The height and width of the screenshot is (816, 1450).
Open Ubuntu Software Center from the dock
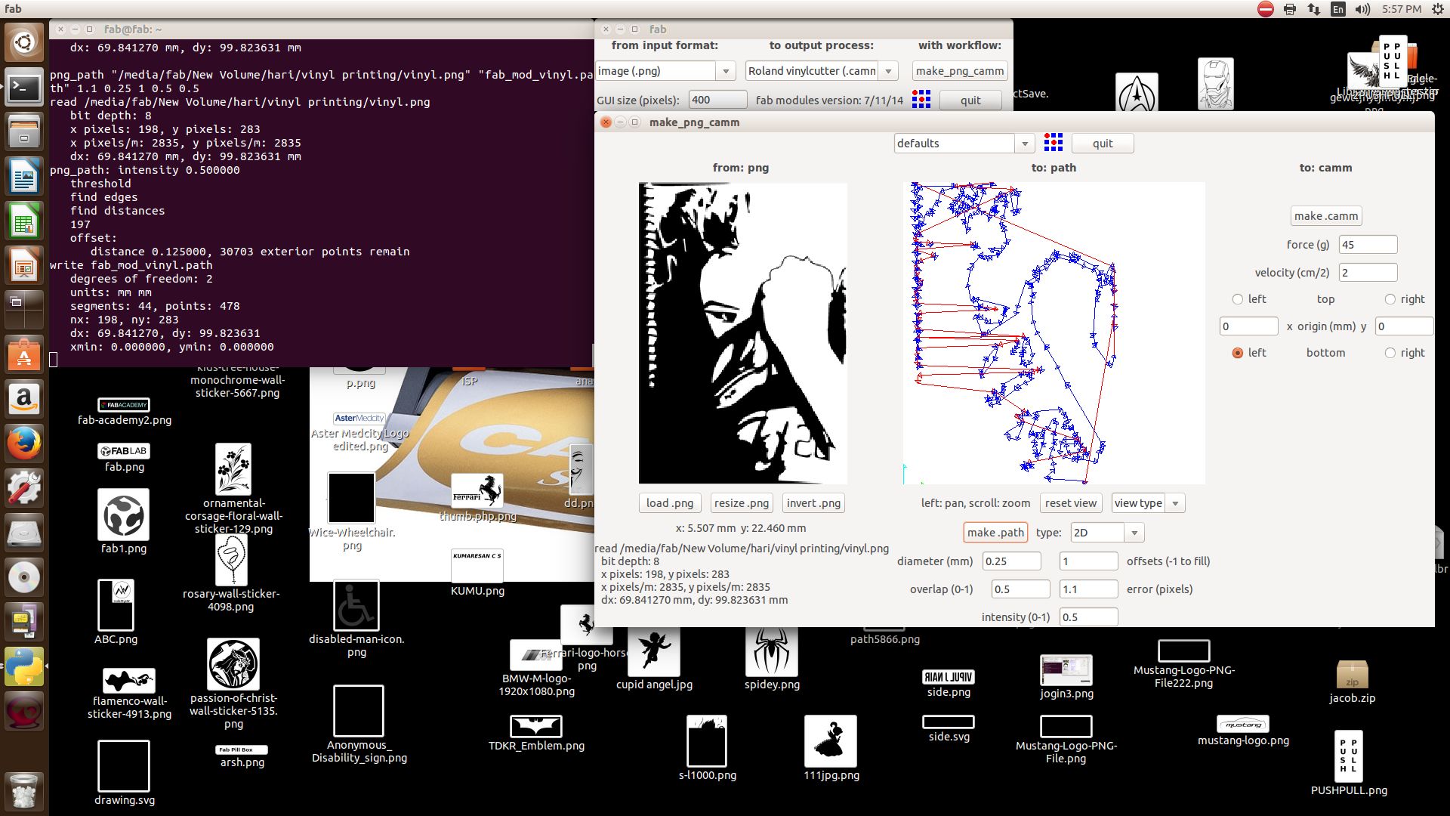(x=24, y=355)
